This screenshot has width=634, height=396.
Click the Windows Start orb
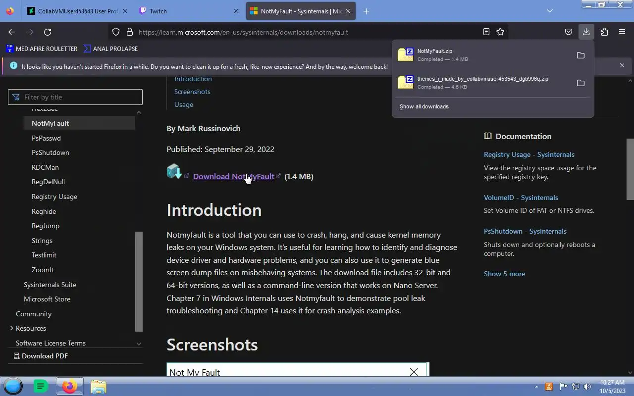point(13,386)
